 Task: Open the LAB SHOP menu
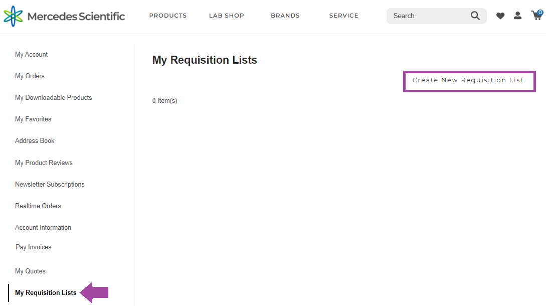[226, 16]
